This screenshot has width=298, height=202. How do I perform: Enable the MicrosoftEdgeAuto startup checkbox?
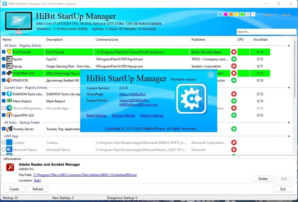[x=4, y=108]
